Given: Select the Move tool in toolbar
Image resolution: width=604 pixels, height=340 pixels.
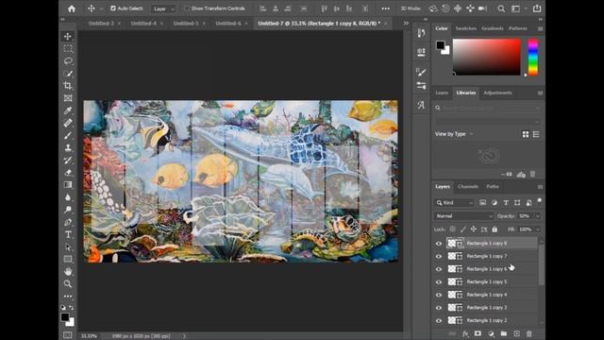Looking at the screenshot, I should [68, 36].
